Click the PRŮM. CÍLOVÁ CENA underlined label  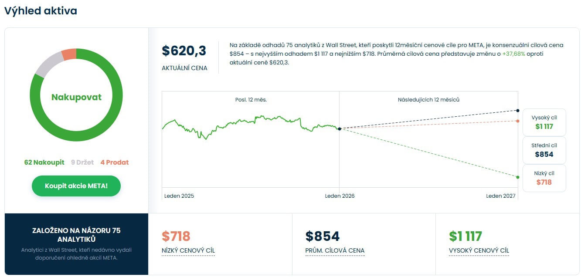pyautogui.click(x=335, y=251)
